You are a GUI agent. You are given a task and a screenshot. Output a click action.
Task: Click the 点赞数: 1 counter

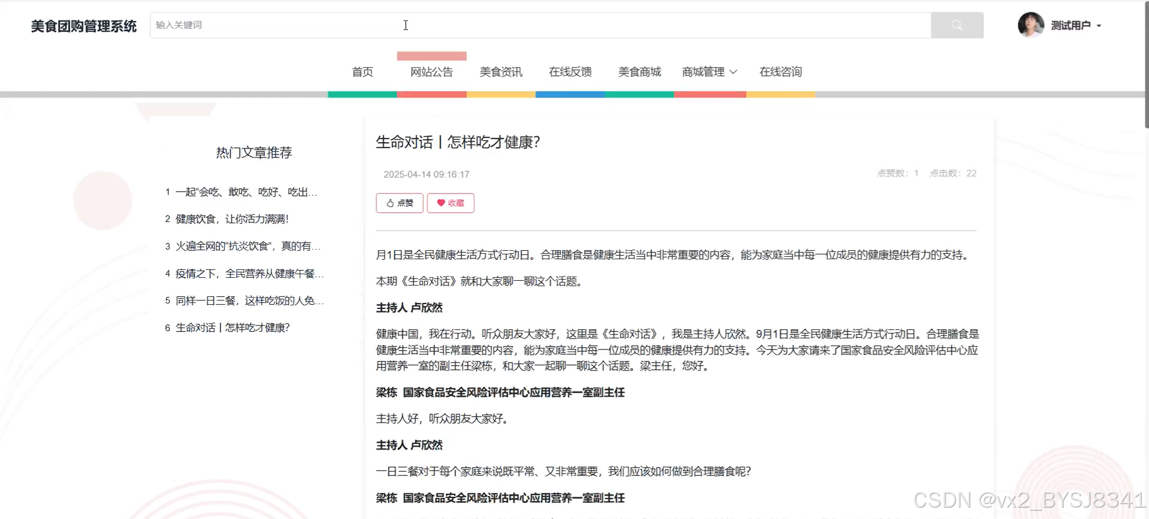898,173
